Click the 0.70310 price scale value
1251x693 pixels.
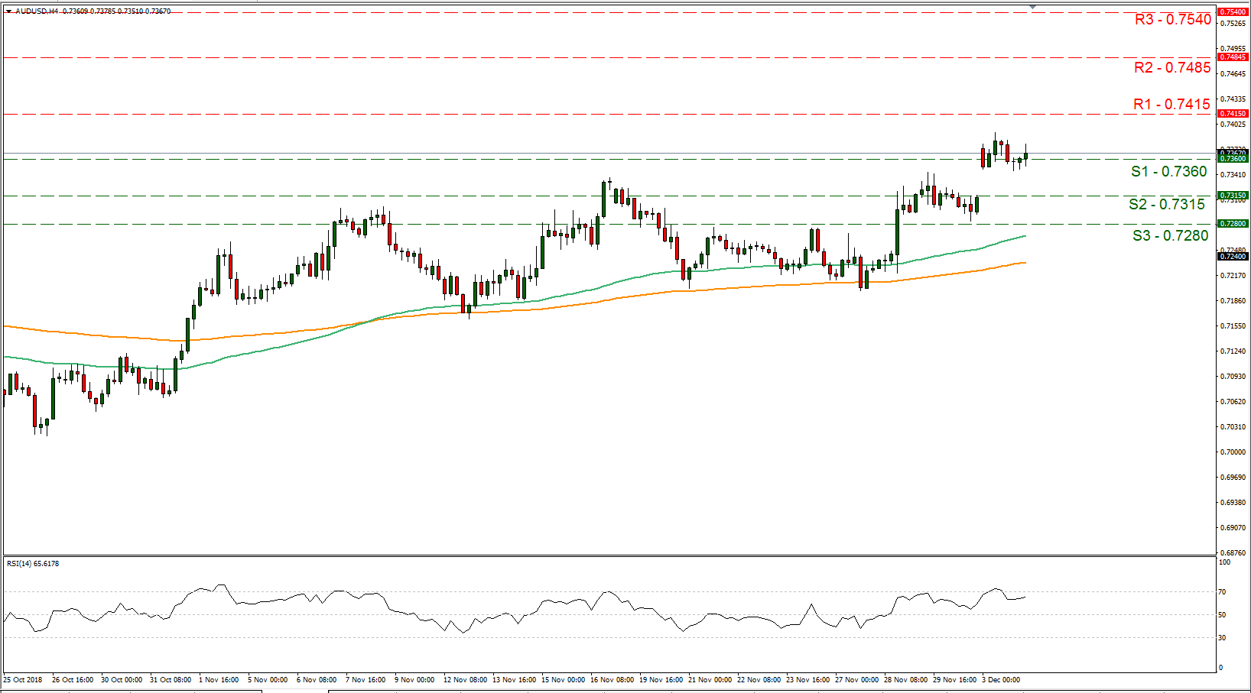(x=1233, y=427)
